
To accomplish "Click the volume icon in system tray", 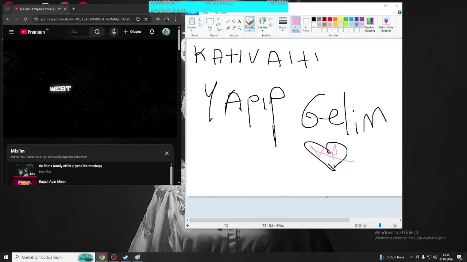I will pyautogui.click(x=435, y=257).
